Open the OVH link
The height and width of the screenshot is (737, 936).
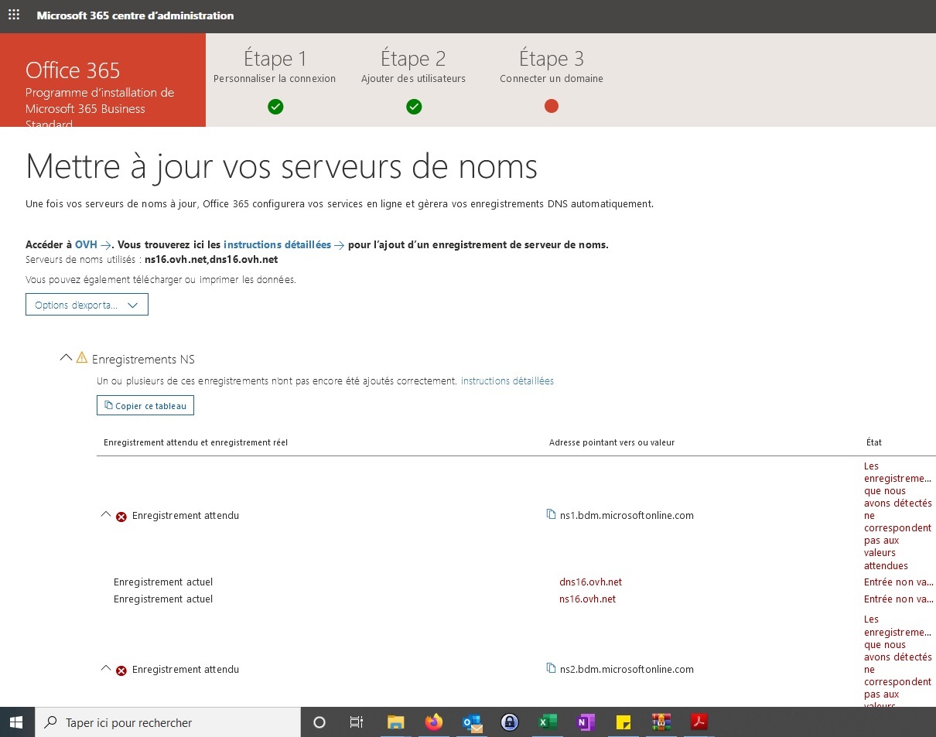pos(86,244)
